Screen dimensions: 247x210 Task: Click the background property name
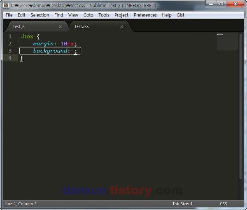click(50, 51)
